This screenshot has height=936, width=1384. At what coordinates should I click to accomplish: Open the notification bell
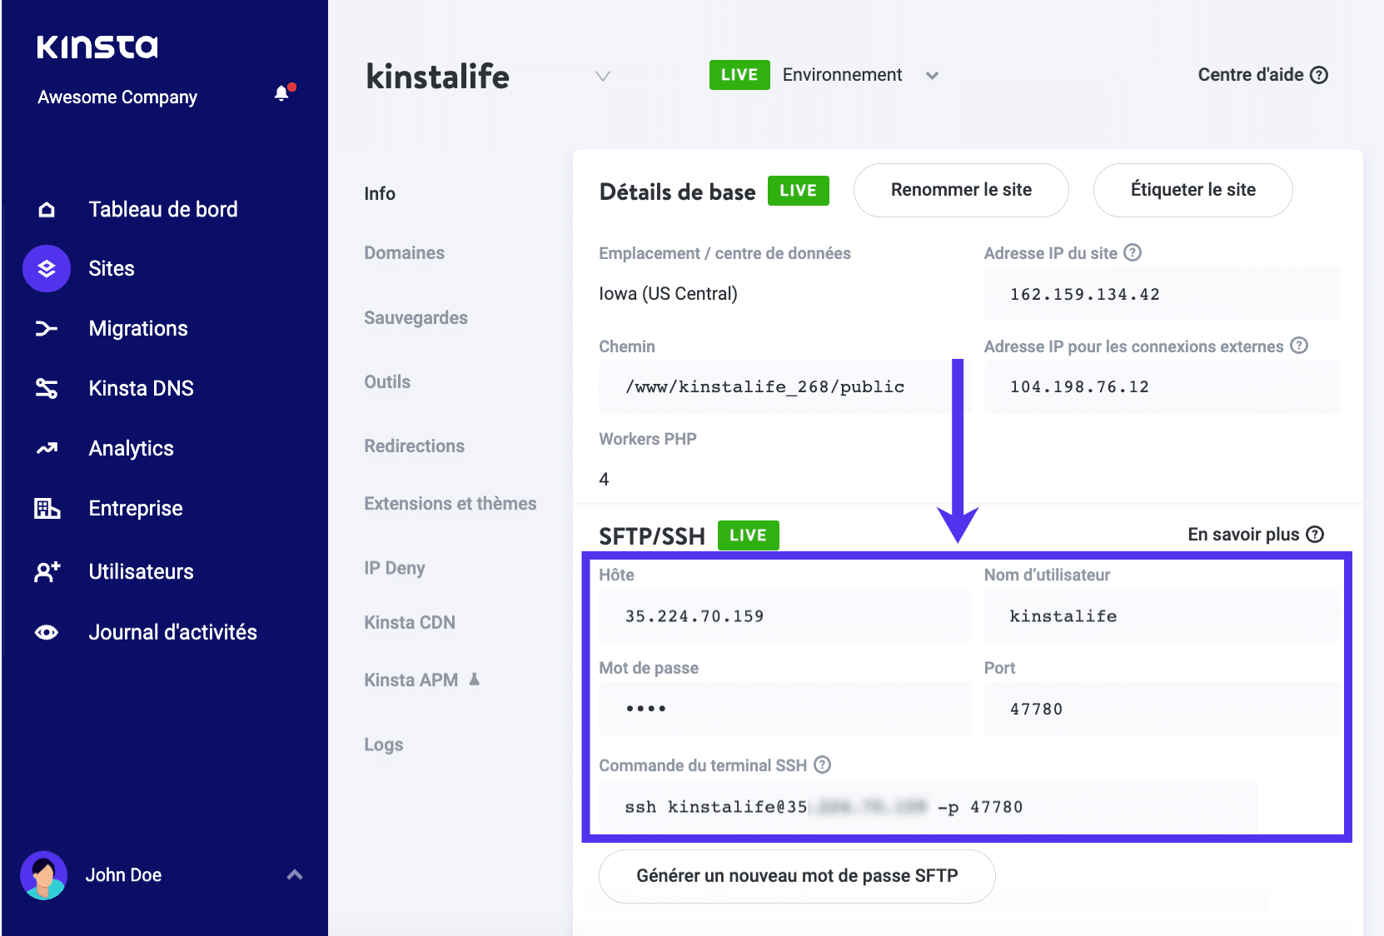tap(281, 94)
